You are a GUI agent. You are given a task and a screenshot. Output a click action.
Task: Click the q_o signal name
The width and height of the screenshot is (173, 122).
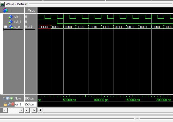(17, 27)
